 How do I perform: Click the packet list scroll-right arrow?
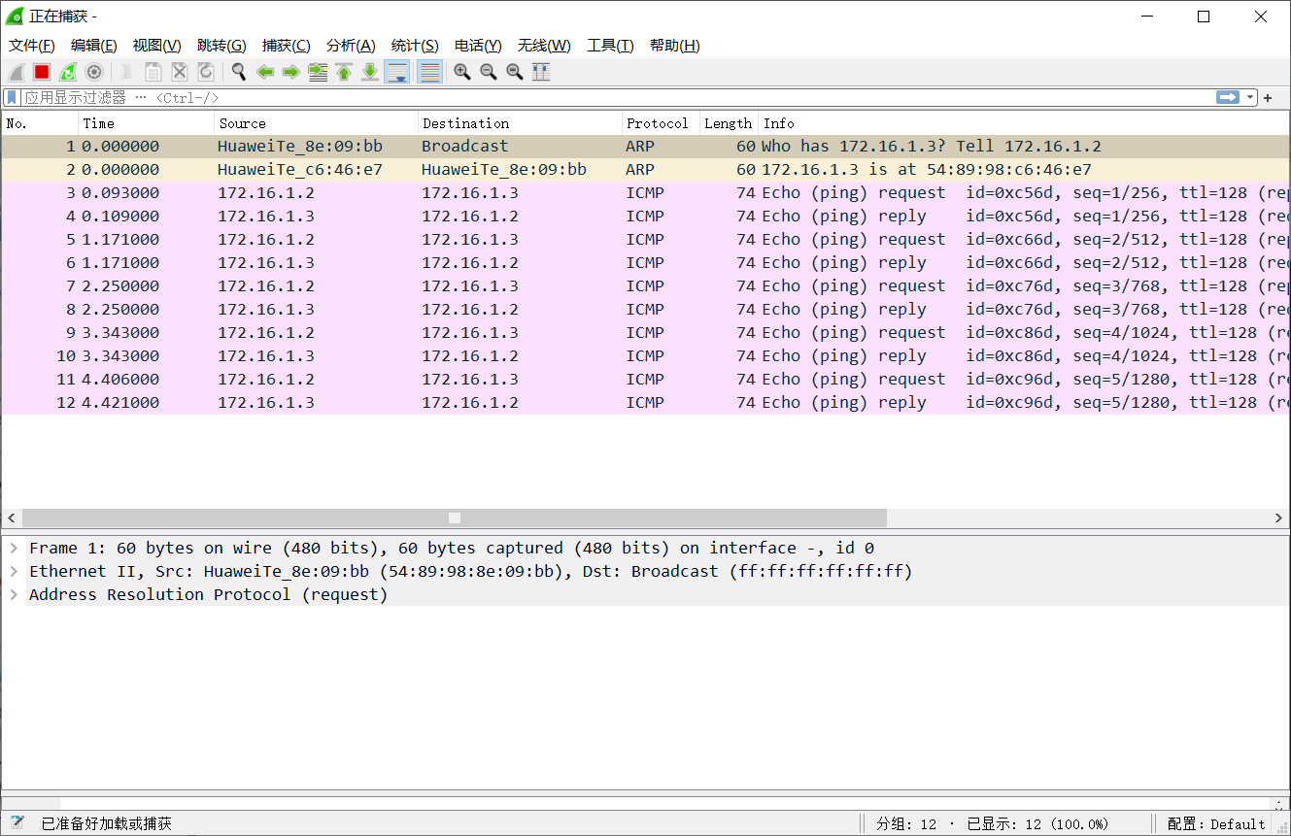point(1279,518)
